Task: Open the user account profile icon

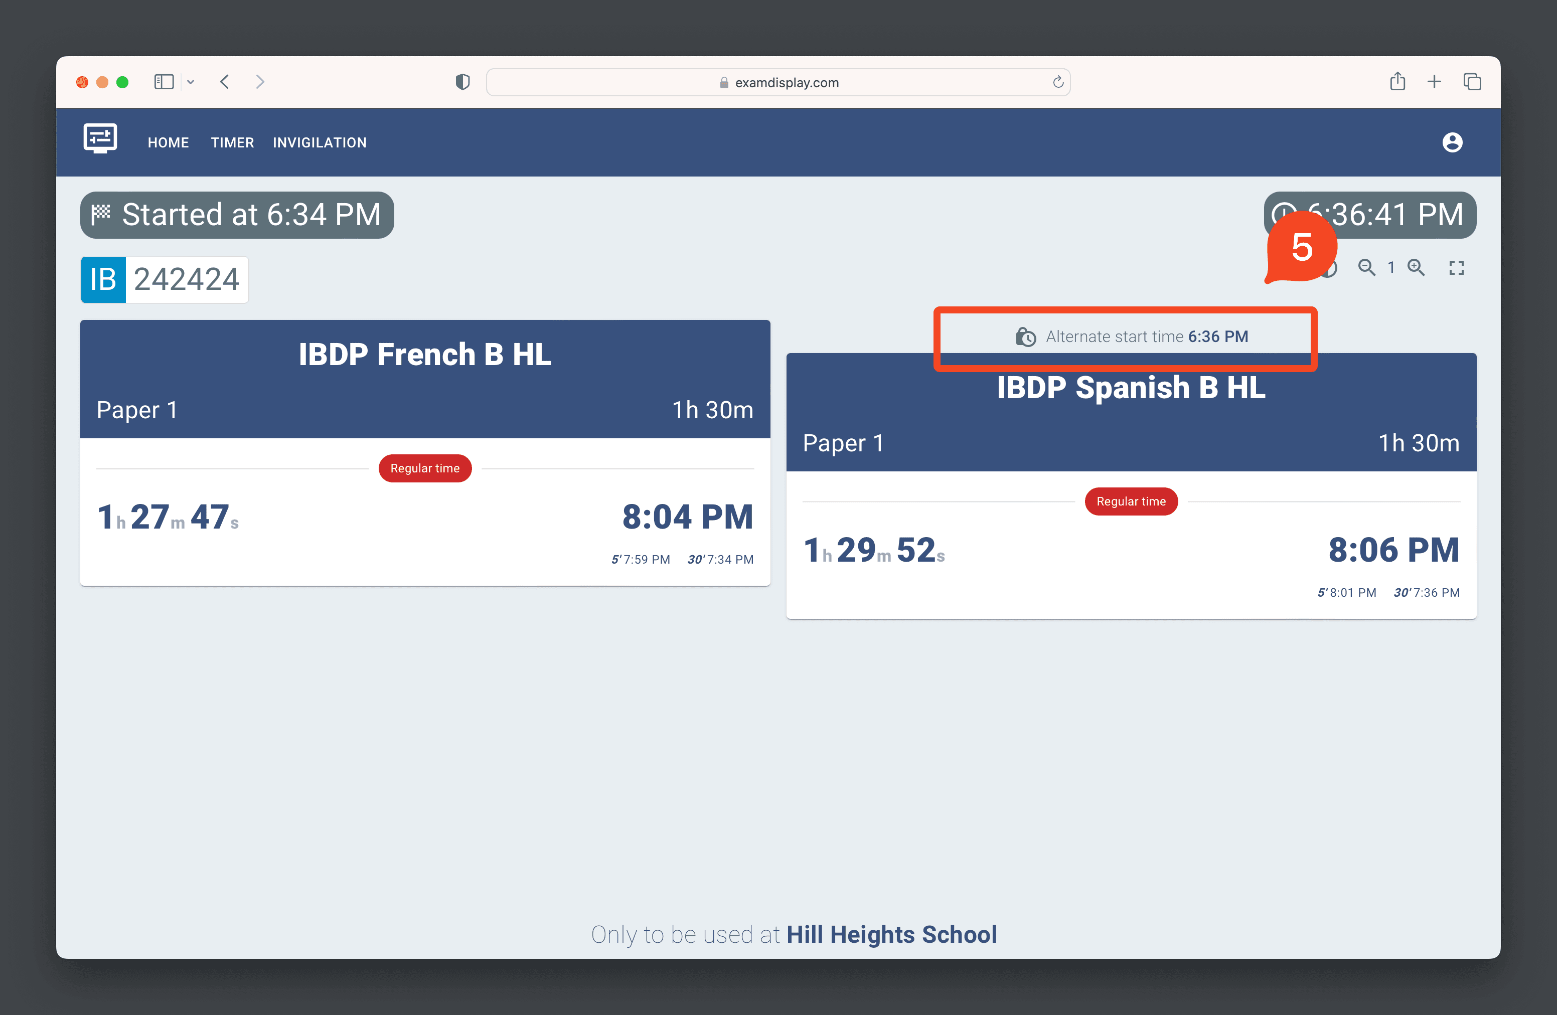Action: pos(1452,142)
